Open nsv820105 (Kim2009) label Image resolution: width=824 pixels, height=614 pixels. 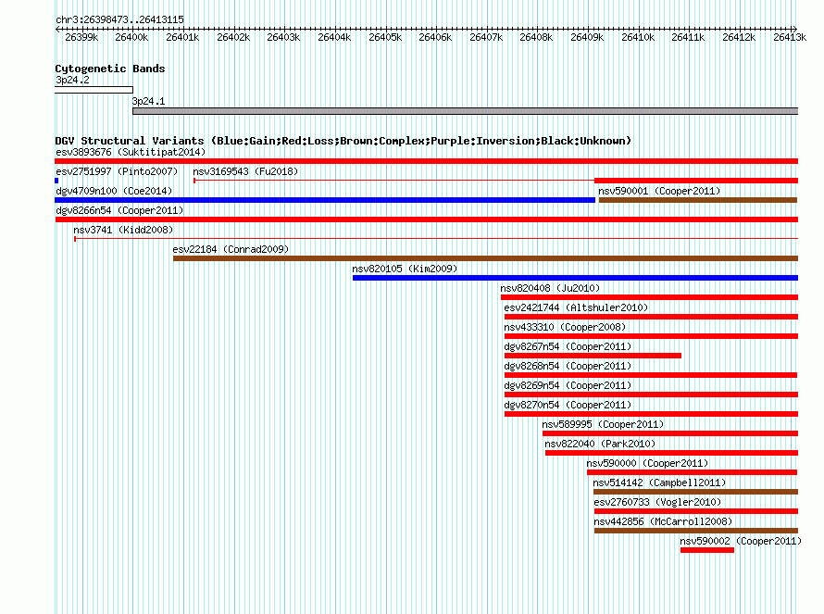[x=405, y=269]
